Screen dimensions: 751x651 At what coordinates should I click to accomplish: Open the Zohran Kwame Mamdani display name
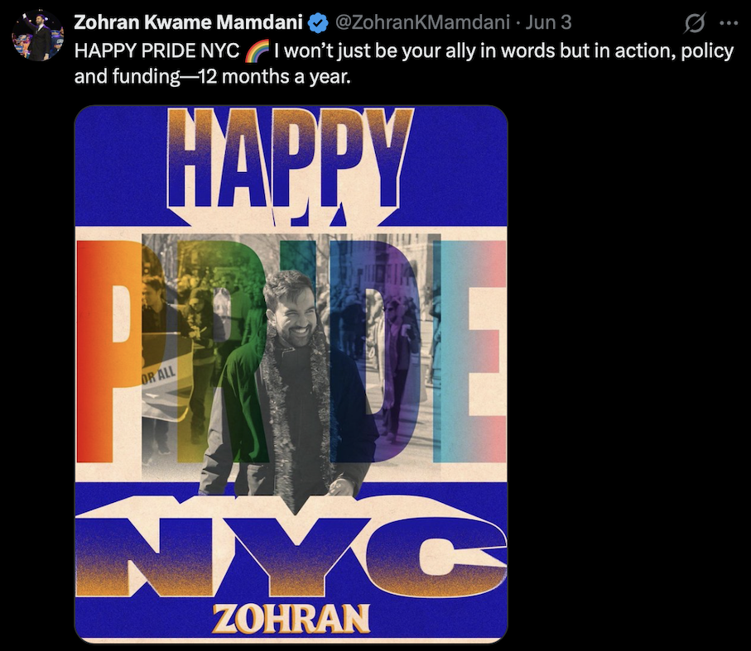tap(188, 22)
